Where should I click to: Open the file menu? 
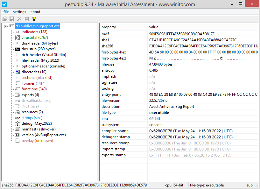click(x=6, y=12)
